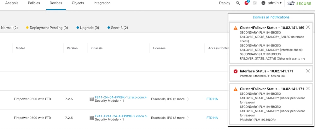Click the Chassis column header

[x=97, y=48]
